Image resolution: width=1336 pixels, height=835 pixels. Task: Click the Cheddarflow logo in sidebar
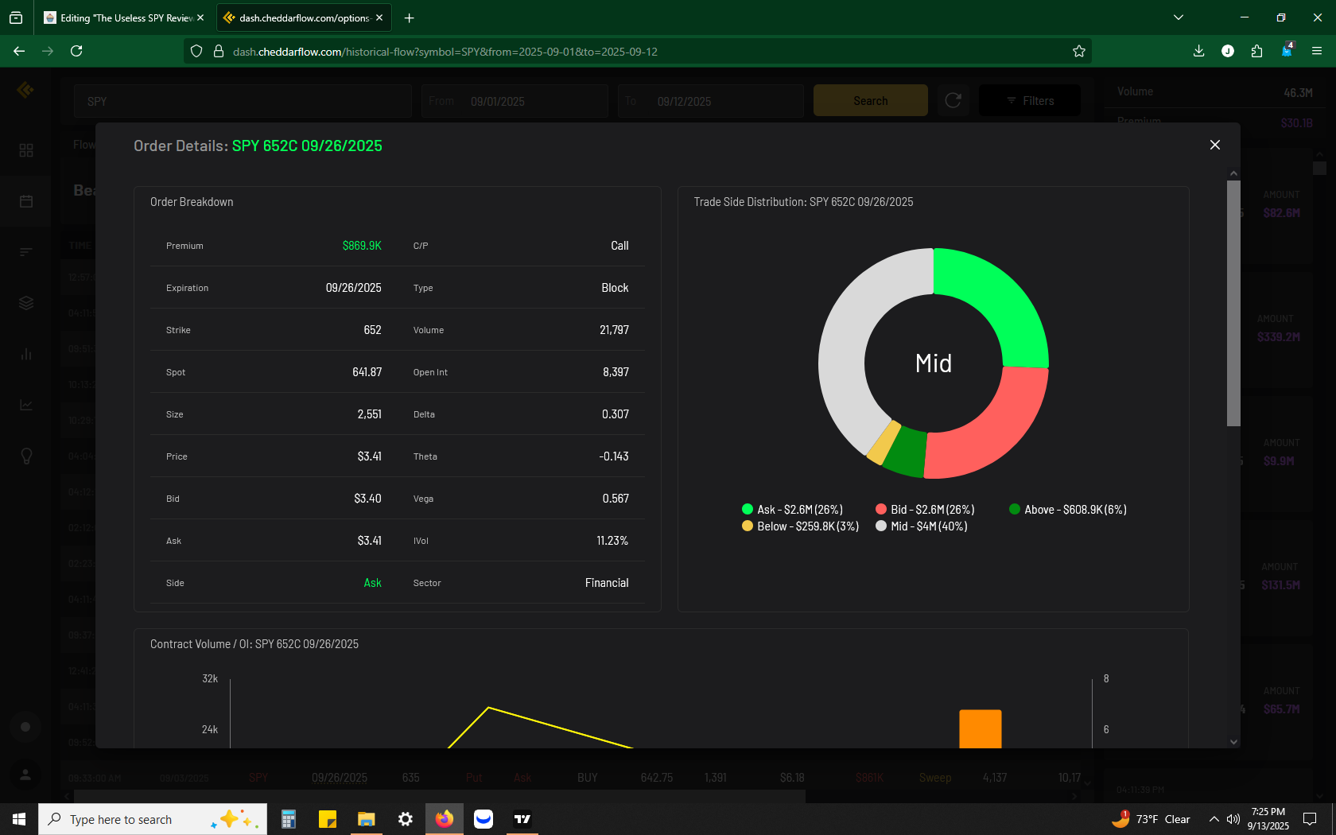[x=25, y=90]
